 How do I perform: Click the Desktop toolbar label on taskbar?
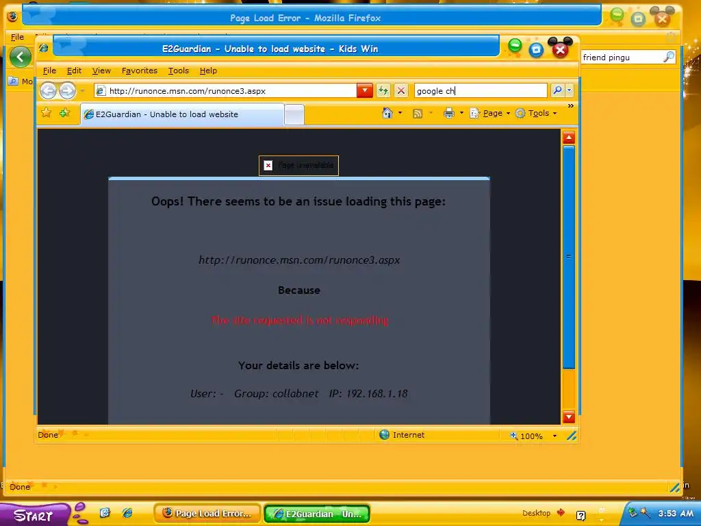pyautogui.click(x=536, y=513)
